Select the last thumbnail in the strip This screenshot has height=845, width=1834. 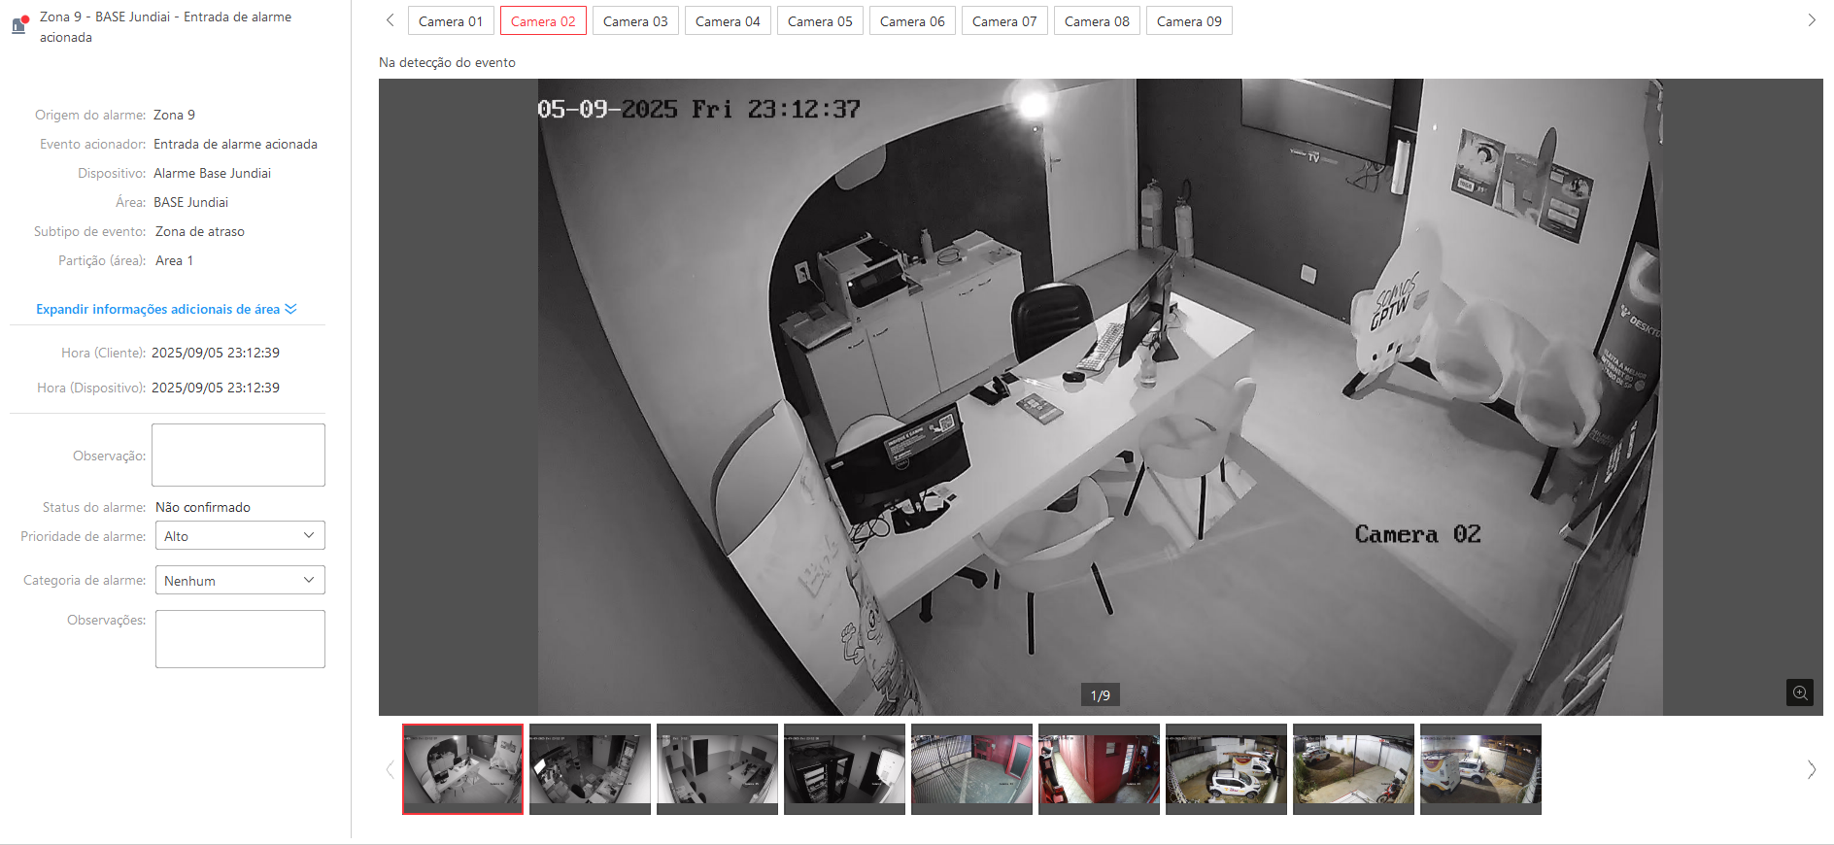(1480, 769)
